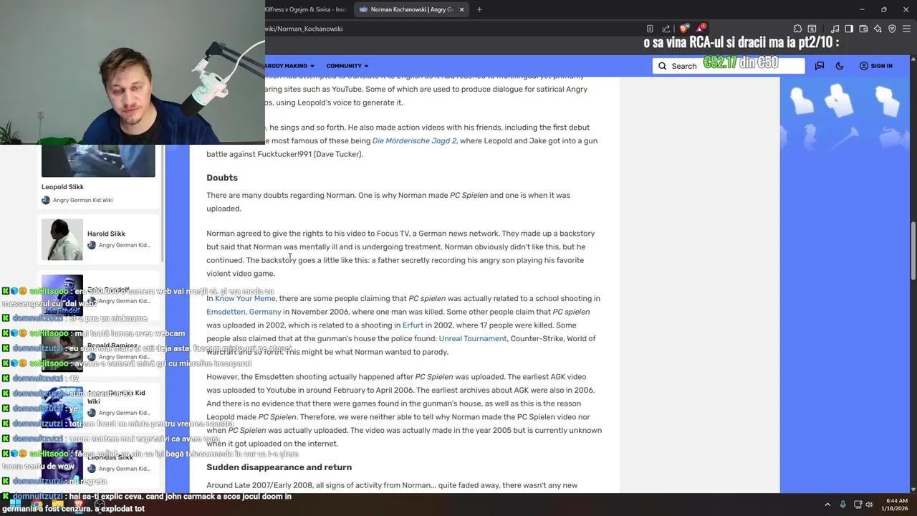Click Harold Slikk thumbnail image

tap(62, 239)
